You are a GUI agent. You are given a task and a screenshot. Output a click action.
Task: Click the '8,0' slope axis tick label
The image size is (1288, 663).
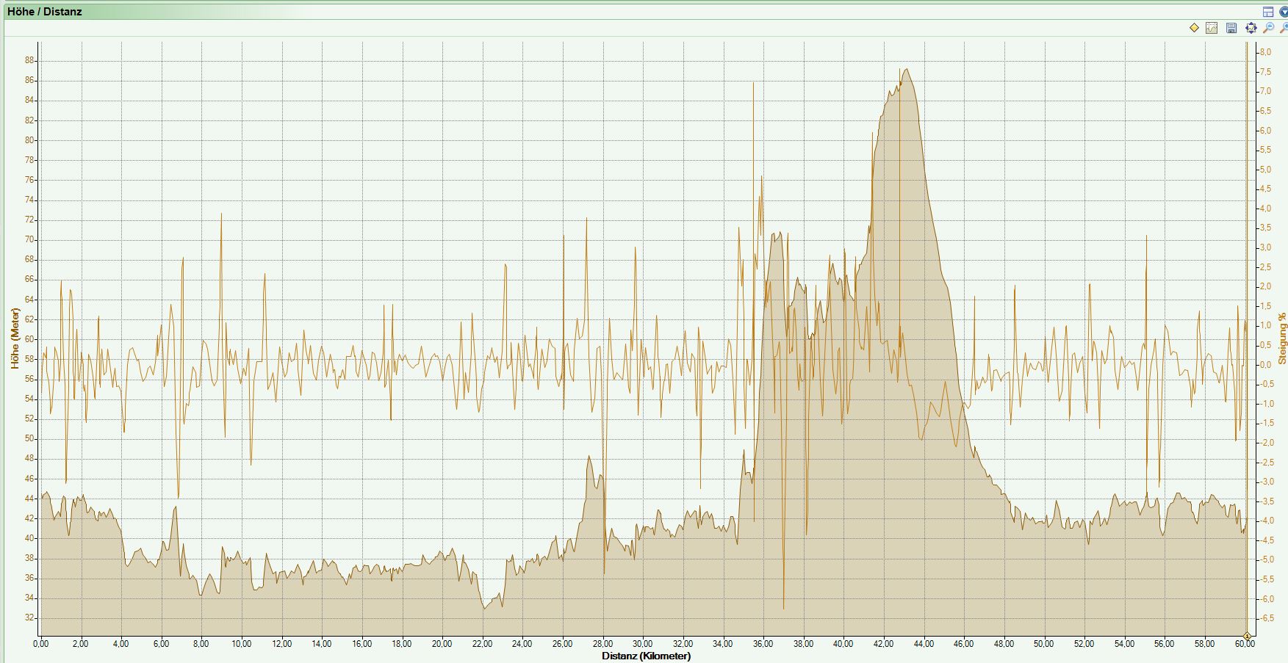coord(1265,52)
